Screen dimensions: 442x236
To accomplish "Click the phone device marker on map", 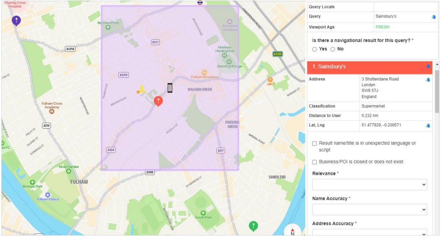I will [170, 88].
